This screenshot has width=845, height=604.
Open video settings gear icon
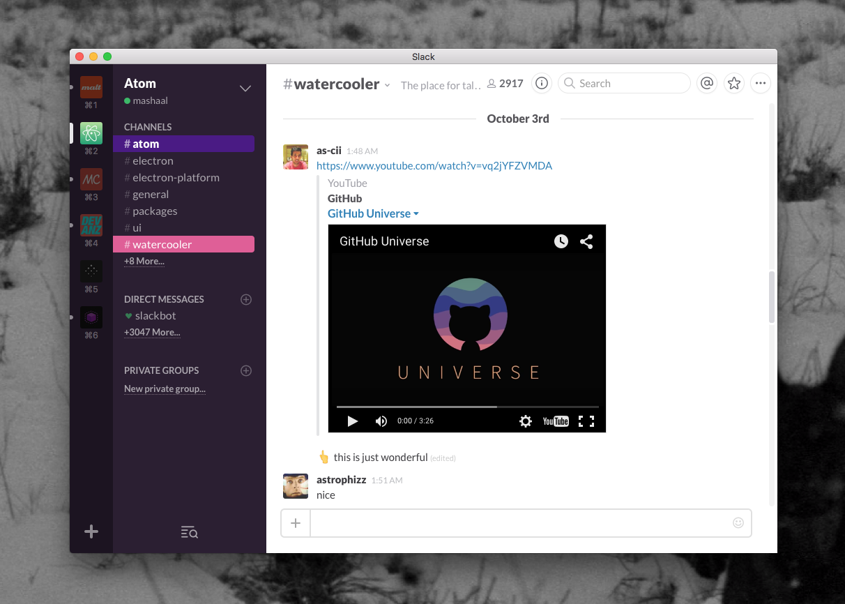click(x=526, y=421)
